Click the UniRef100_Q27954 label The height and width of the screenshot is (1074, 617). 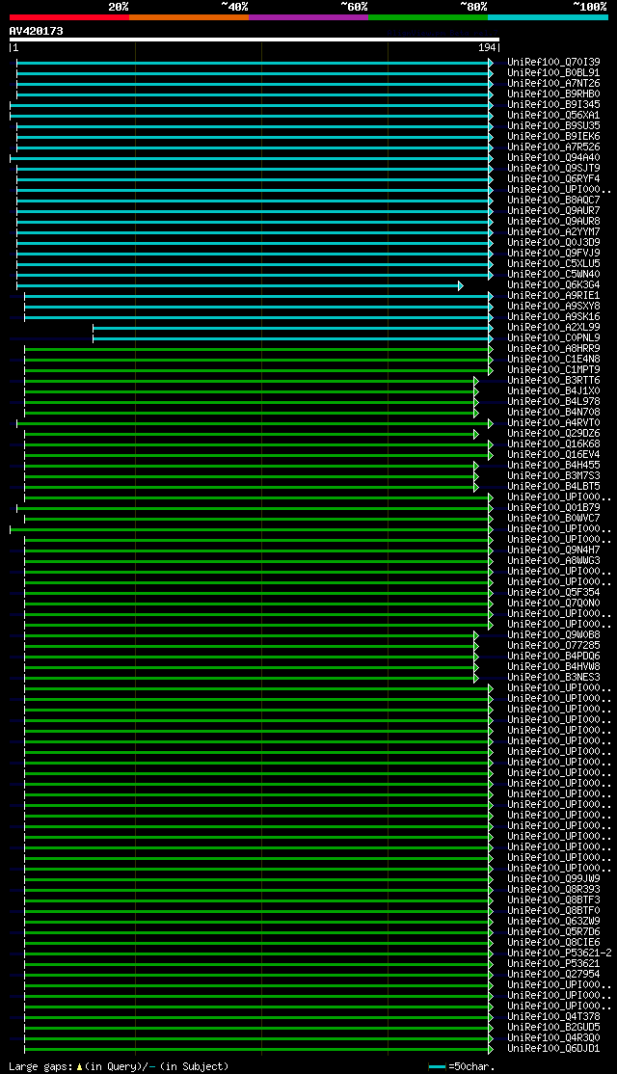553,975
